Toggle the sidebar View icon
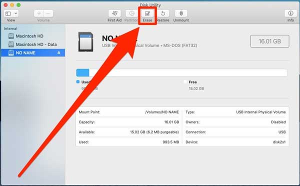The height and width of the screenshot is (186, 300). point(8,13)
